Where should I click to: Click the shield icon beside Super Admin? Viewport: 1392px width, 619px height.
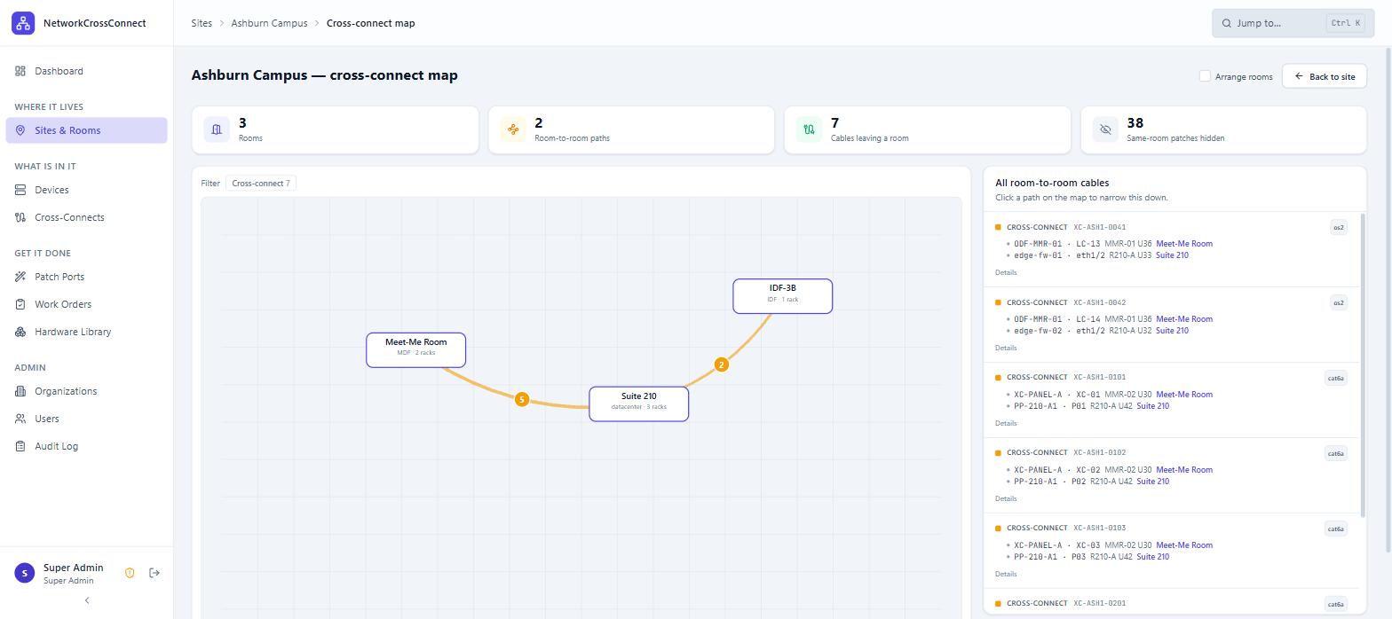[130, 573]
